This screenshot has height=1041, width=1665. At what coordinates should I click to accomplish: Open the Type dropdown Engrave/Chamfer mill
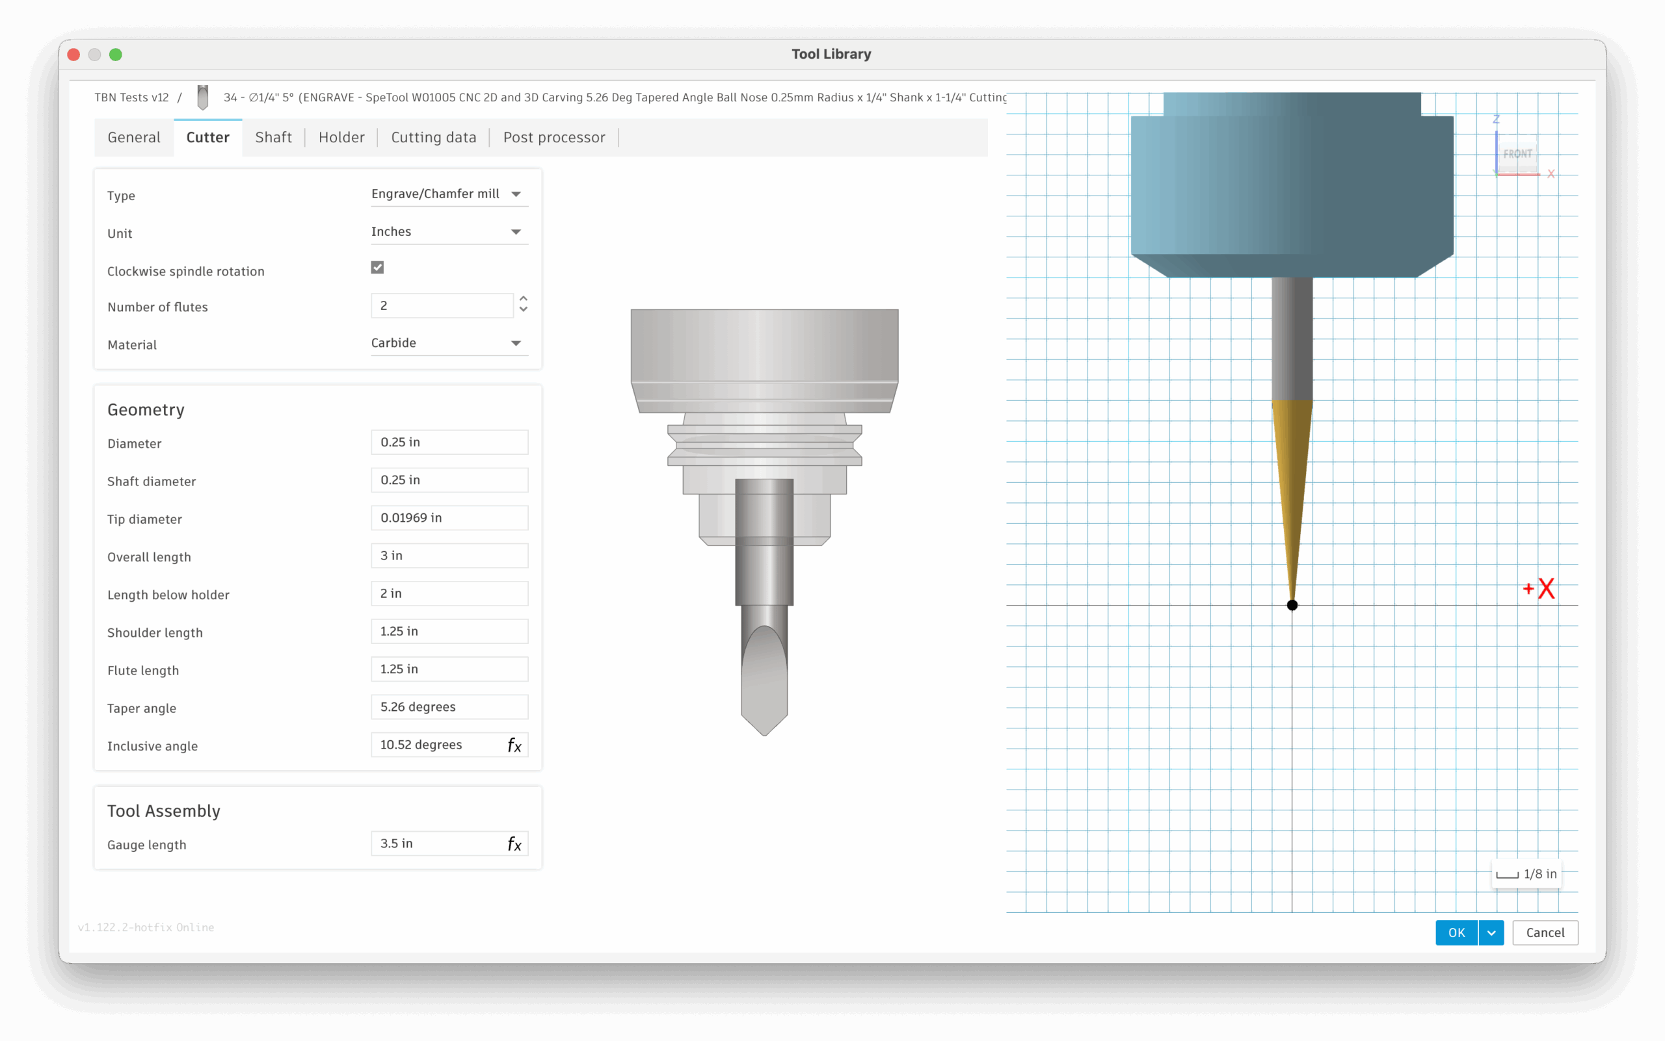click(449, 194)
